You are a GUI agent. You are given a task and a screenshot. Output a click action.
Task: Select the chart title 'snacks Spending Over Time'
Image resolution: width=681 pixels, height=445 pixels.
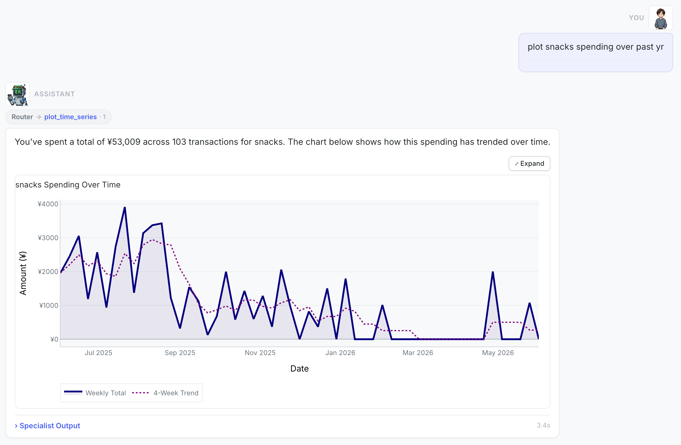coord(68,185)
